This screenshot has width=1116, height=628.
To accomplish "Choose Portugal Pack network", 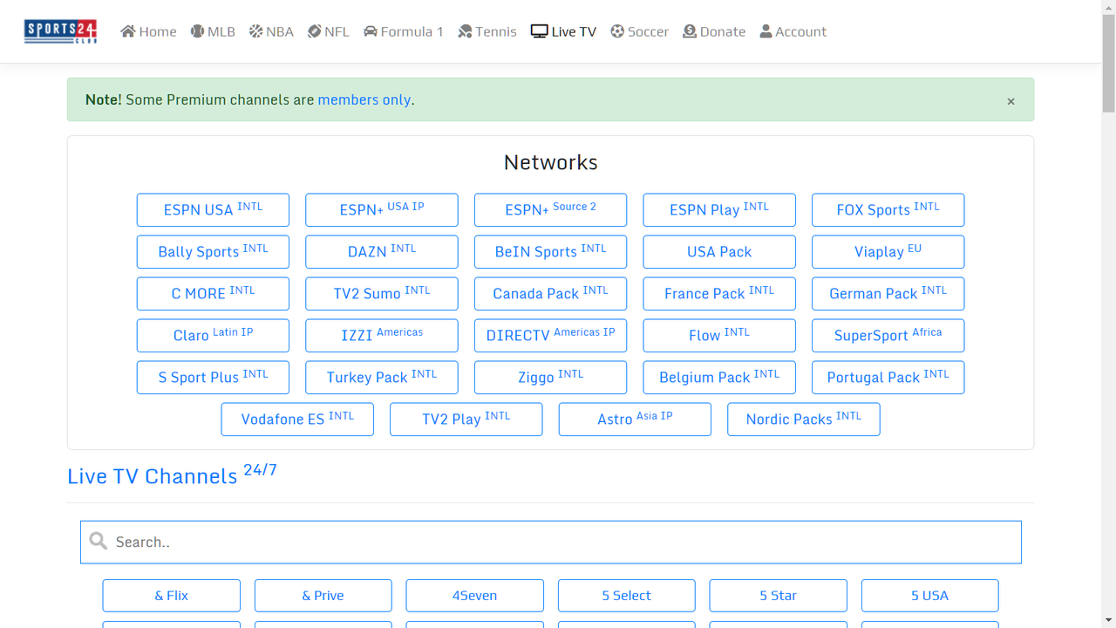I will point(888,378).
